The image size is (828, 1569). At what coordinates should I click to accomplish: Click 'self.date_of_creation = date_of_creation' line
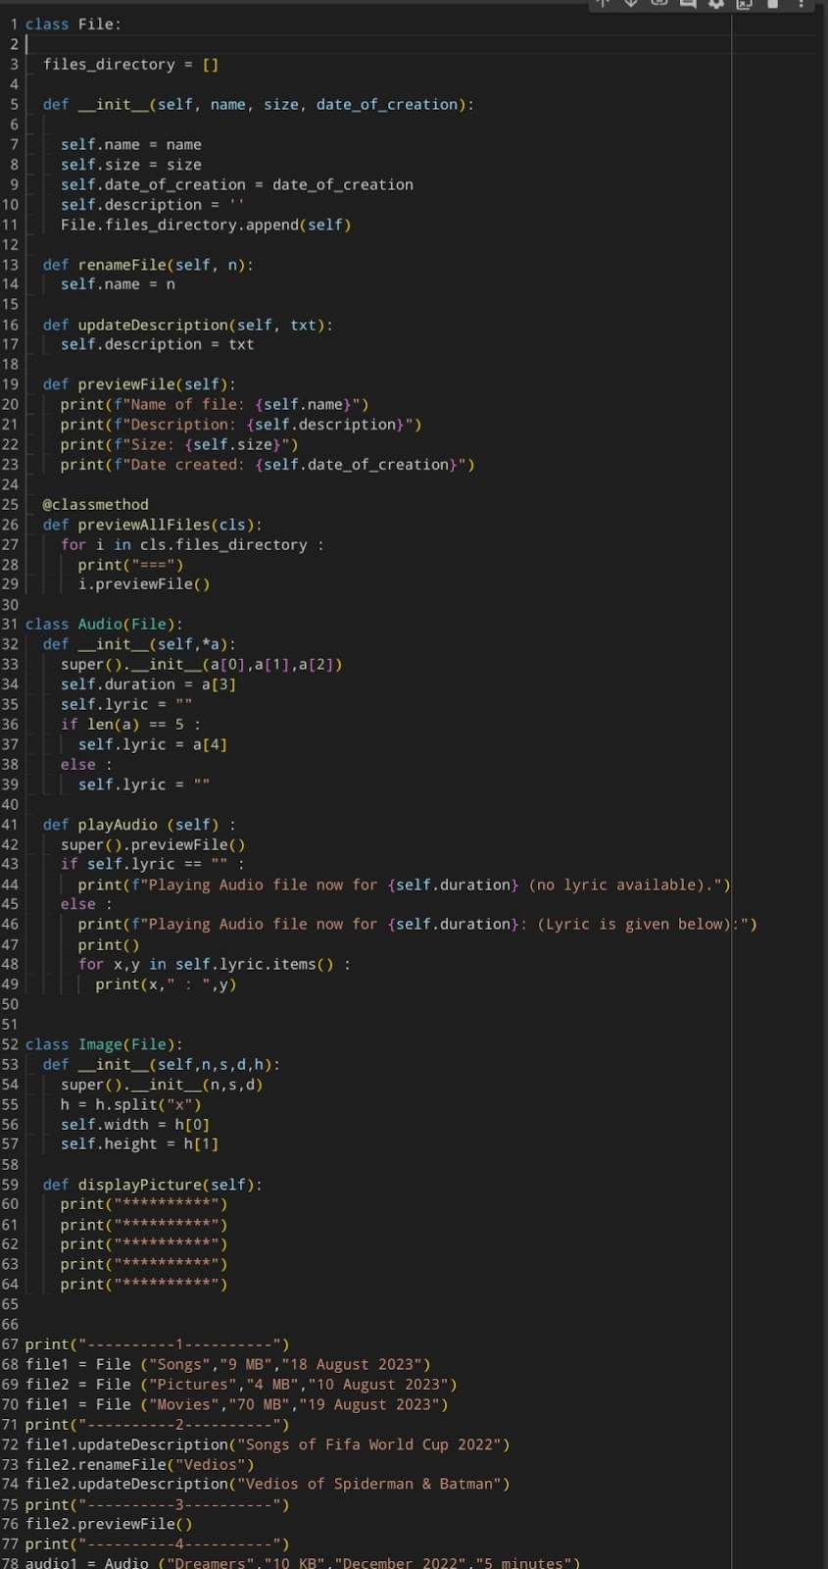237,184
